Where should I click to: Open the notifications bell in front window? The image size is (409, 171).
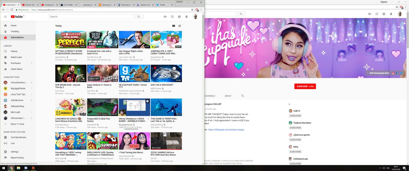(x=186, y=17)
